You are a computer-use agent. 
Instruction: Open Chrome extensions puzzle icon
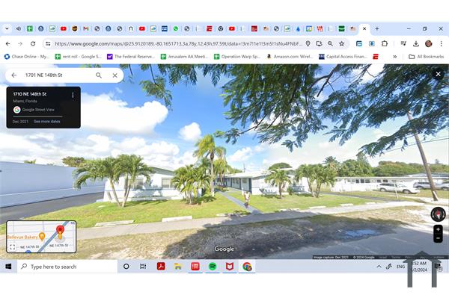(x=385, y=43)
